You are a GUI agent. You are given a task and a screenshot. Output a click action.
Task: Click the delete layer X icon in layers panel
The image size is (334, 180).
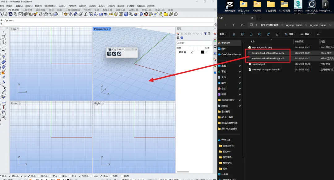point(186,34)
